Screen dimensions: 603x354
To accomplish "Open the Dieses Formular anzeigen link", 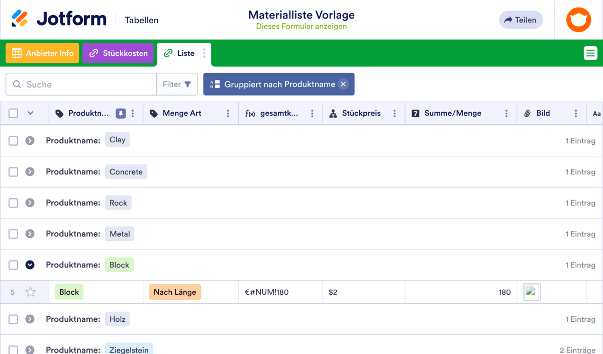I will coord(301,26).
